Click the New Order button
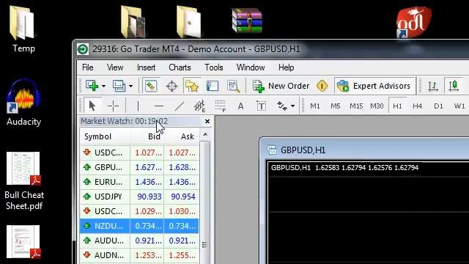The width and height of the screenshot is (469, 264). point(281,87)
